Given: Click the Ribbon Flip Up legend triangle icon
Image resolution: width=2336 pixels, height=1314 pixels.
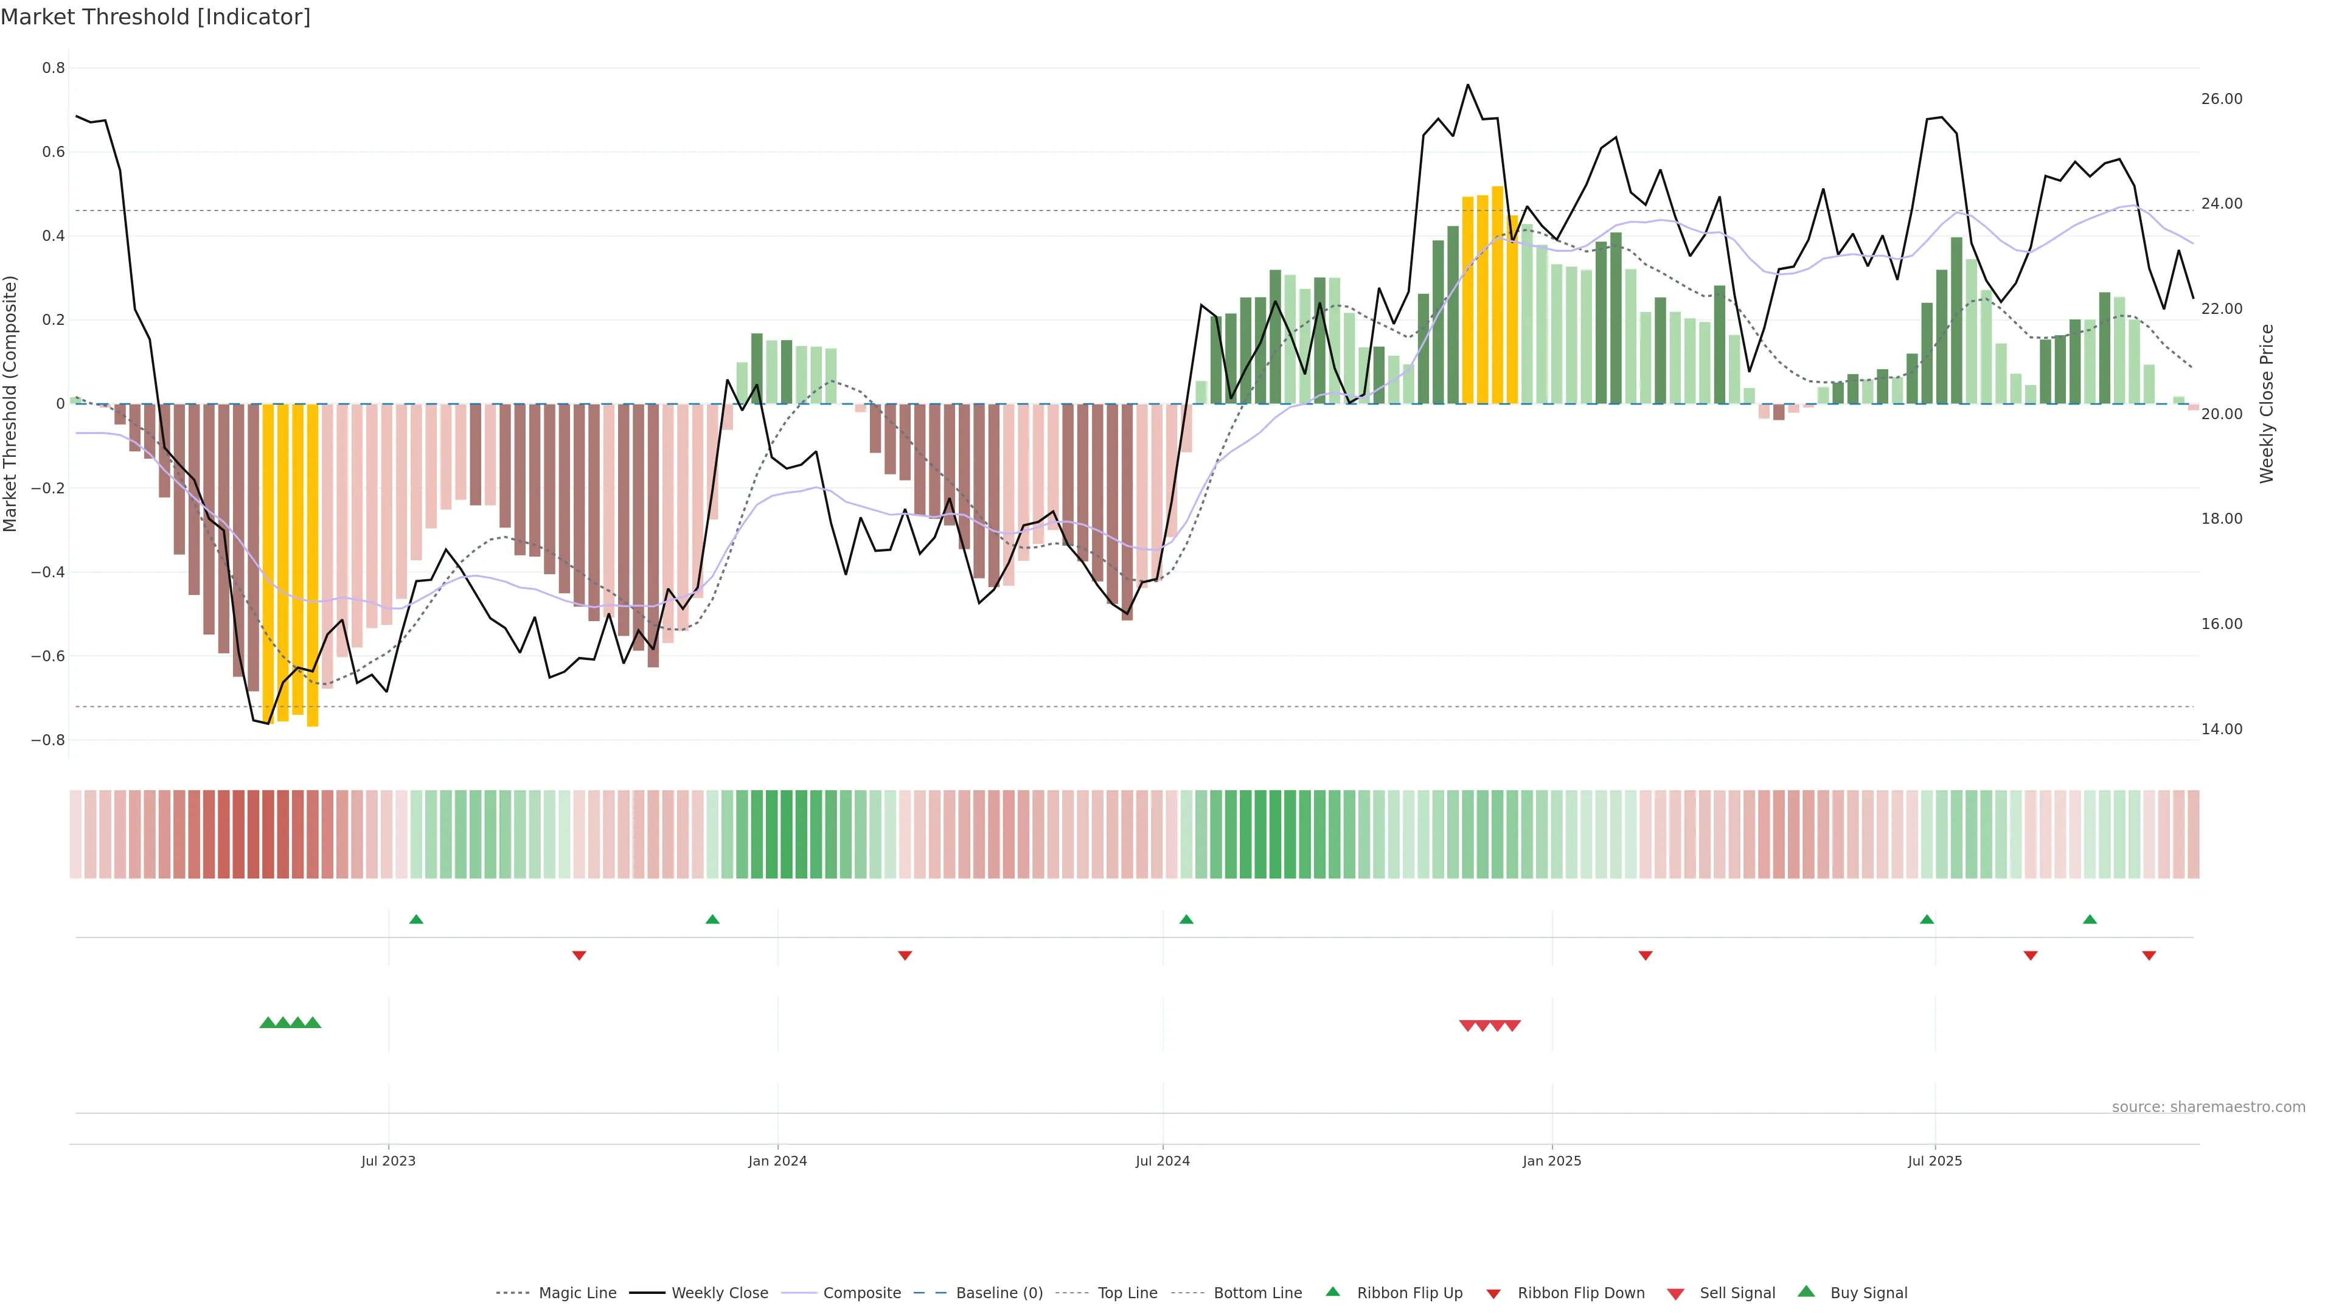Looking at the screenshot, I should [x=1332, y=1291].
